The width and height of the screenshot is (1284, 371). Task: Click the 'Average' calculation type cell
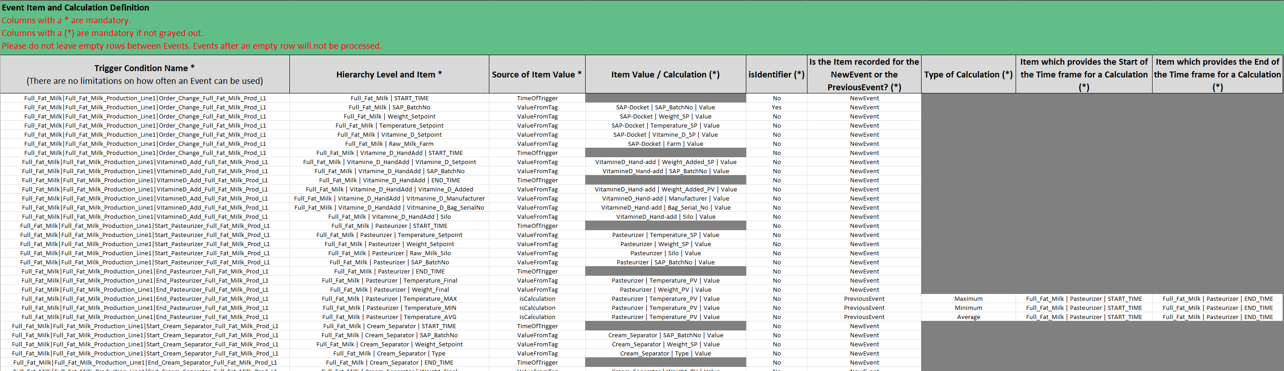(x=968, y=317)
